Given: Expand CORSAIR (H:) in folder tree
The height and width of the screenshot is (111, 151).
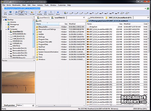Looking at the screenshot, I should [x=9, y=43].
